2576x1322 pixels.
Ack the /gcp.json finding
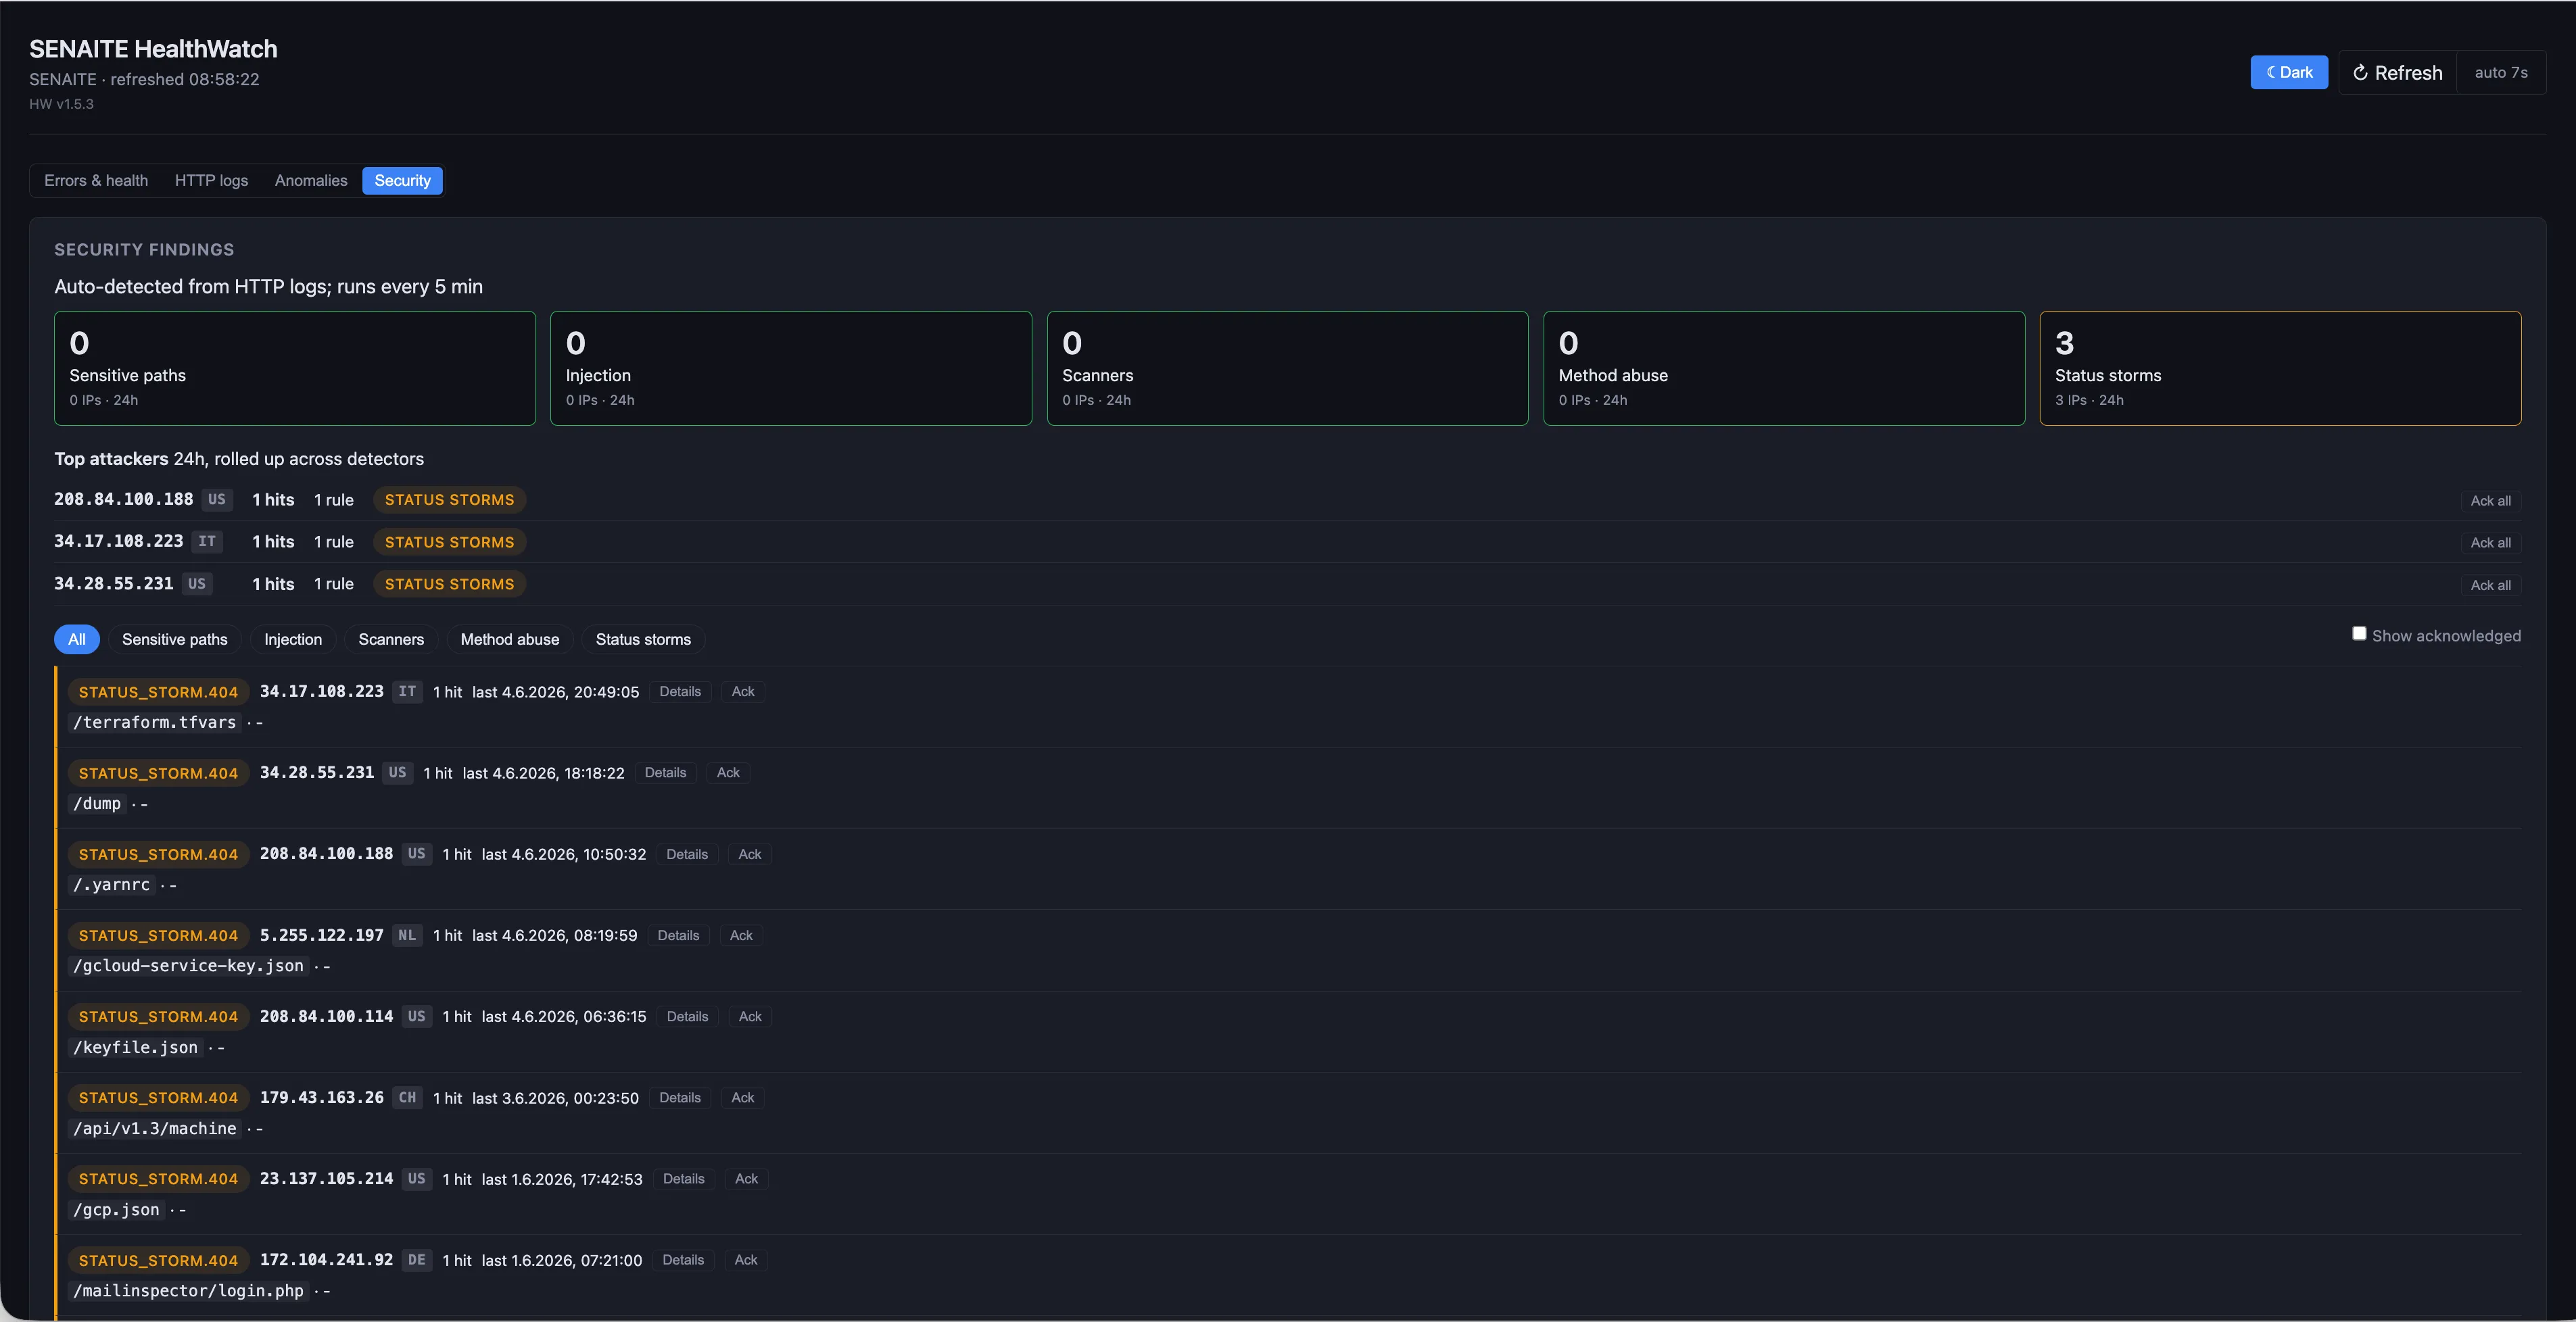coord(747,1179)
